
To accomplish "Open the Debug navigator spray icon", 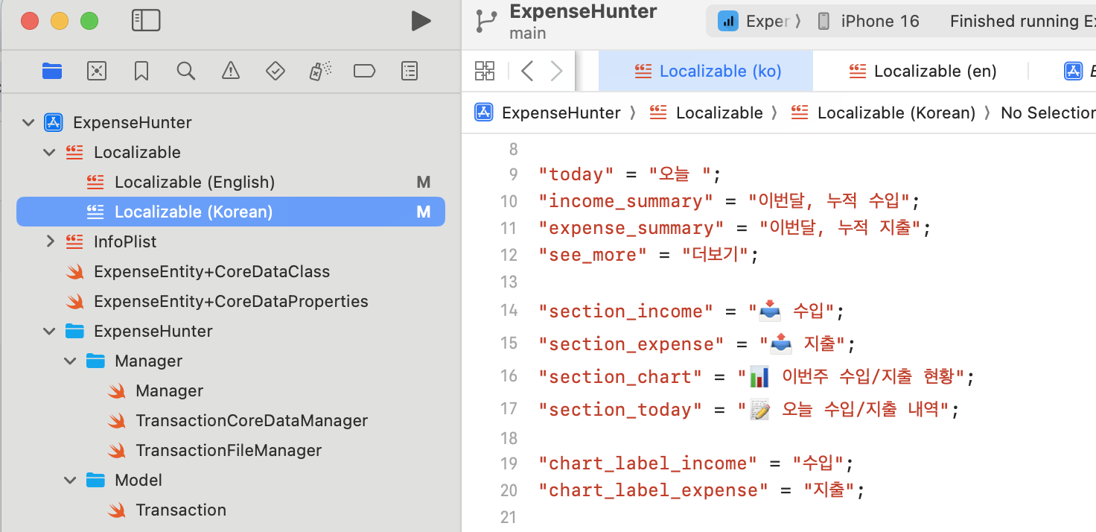I will [320, 71].
